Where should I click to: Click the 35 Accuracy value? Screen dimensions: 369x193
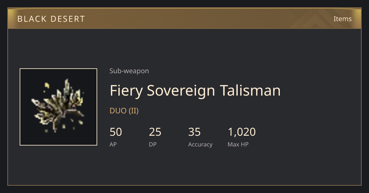(194, 132)
